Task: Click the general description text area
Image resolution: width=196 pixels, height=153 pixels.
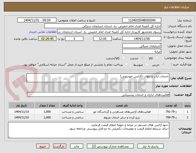Action: pyautogui.click(x=98, y=78)
